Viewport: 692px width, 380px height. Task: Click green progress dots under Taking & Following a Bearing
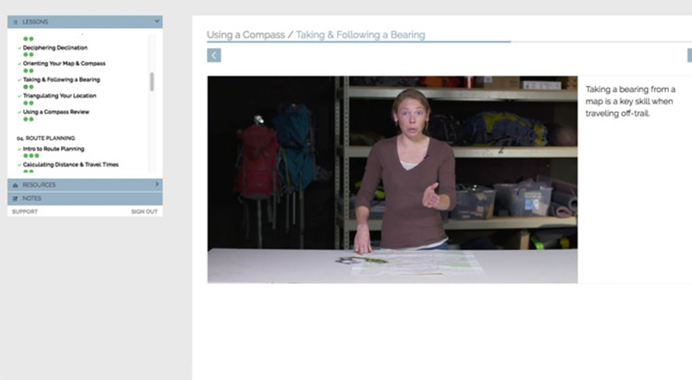28,87
